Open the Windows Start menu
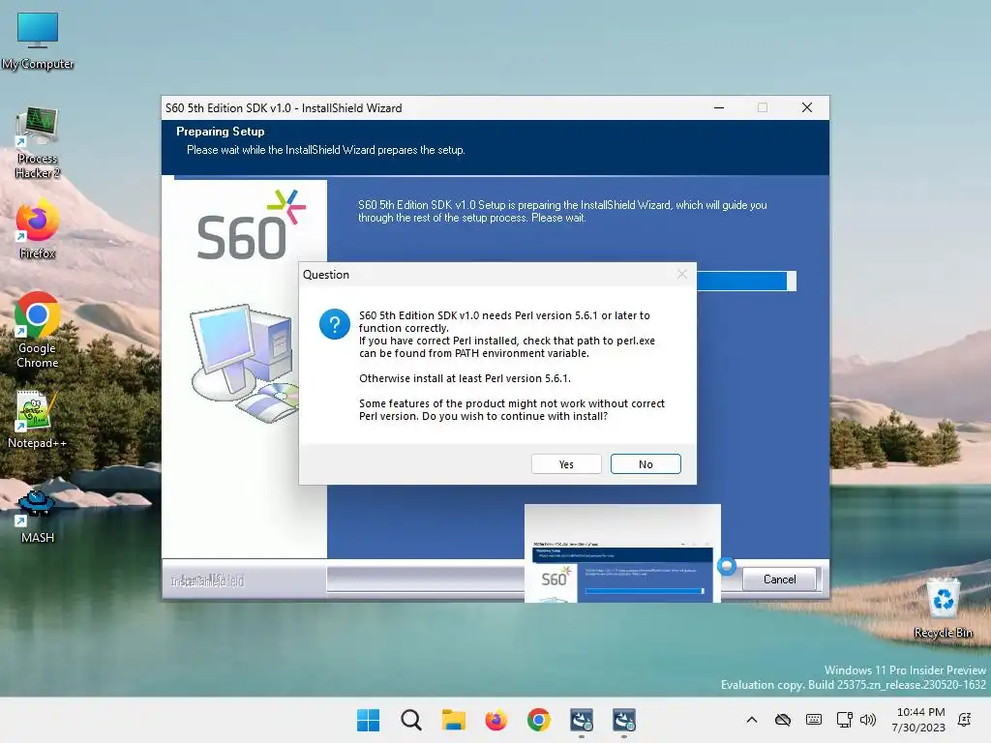 coord(368,720)
